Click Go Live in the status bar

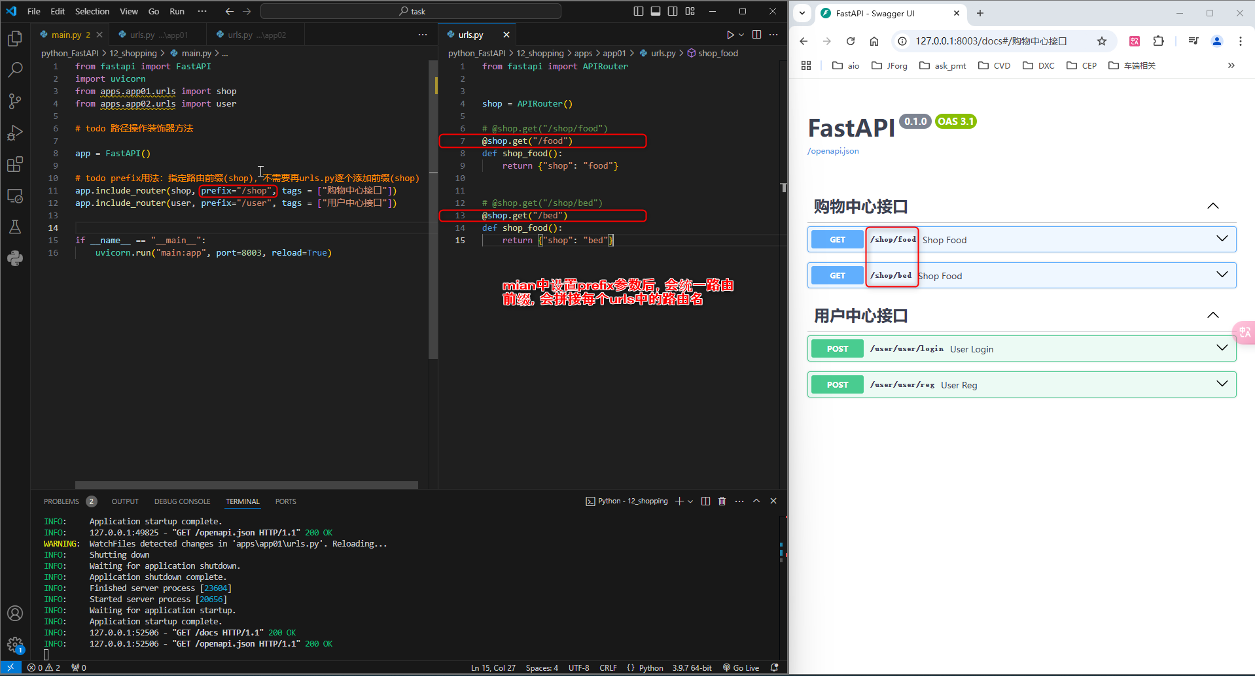tap(745, 668)
